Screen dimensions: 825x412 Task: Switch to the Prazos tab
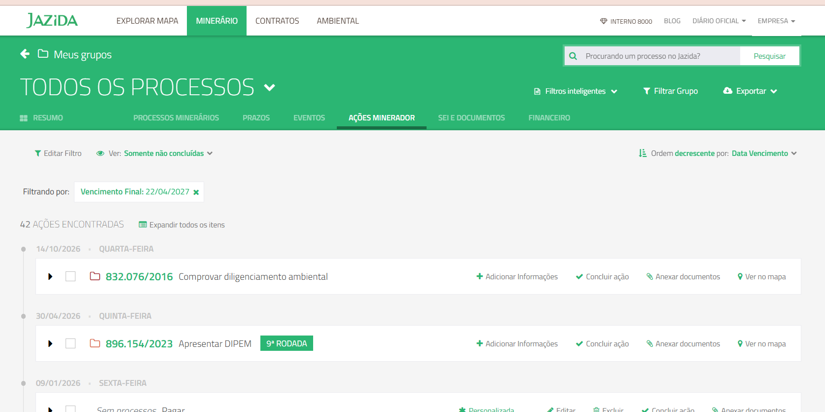(x=256, y=118)
